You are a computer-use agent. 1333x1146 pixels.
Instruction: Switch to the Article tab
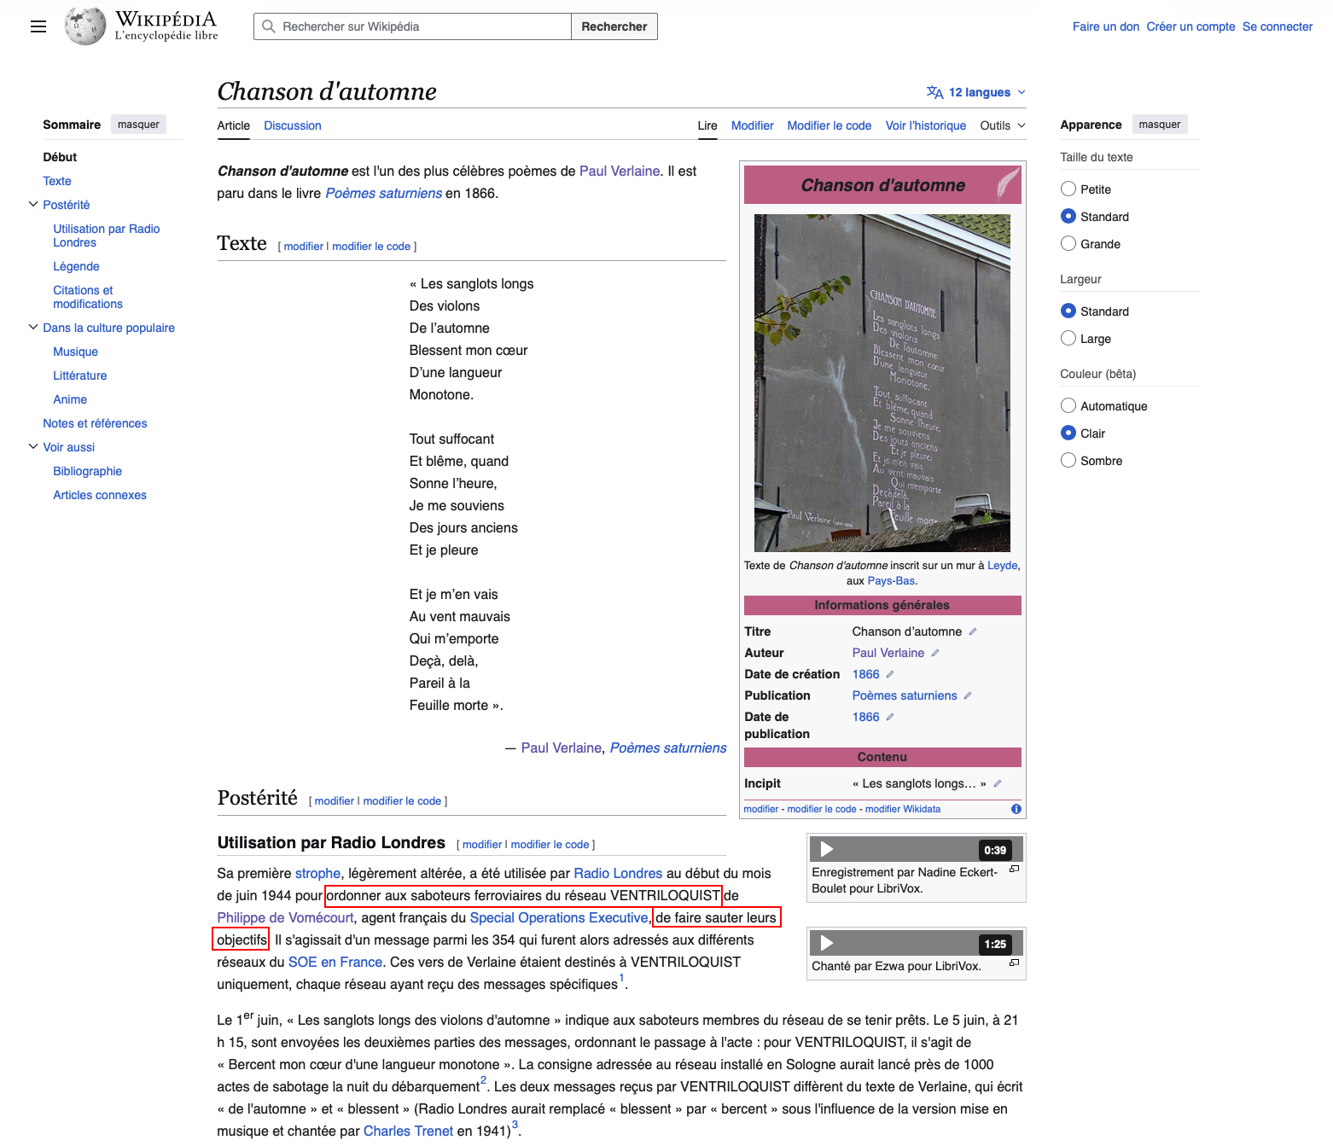[234, 125]
